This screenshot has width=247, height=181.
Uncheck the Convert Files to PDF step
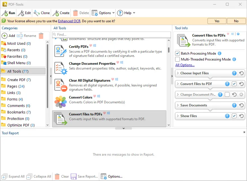pos(234,84)
